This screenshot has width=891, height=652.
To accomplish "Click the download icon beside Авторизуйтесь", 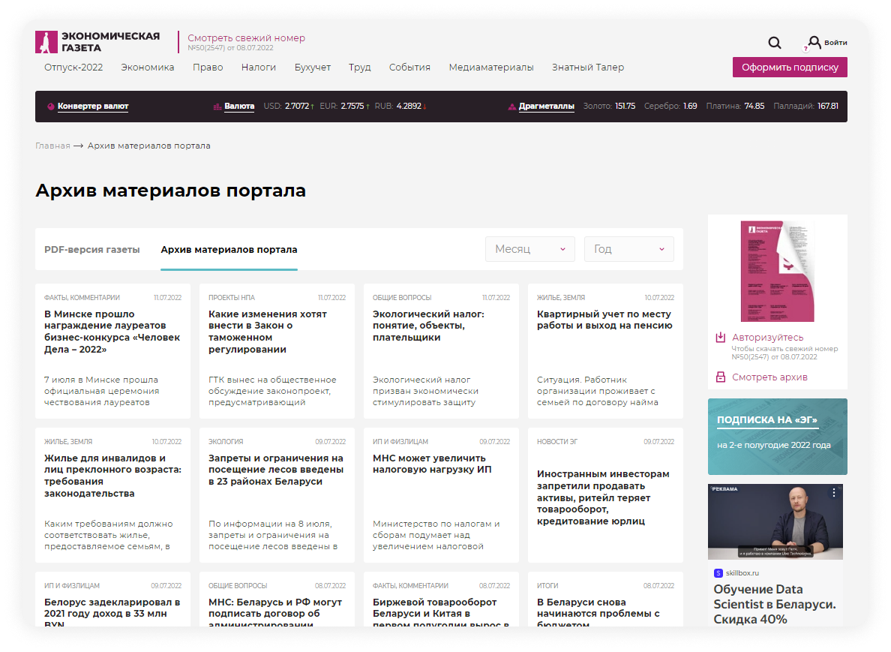I will (720, 338).
